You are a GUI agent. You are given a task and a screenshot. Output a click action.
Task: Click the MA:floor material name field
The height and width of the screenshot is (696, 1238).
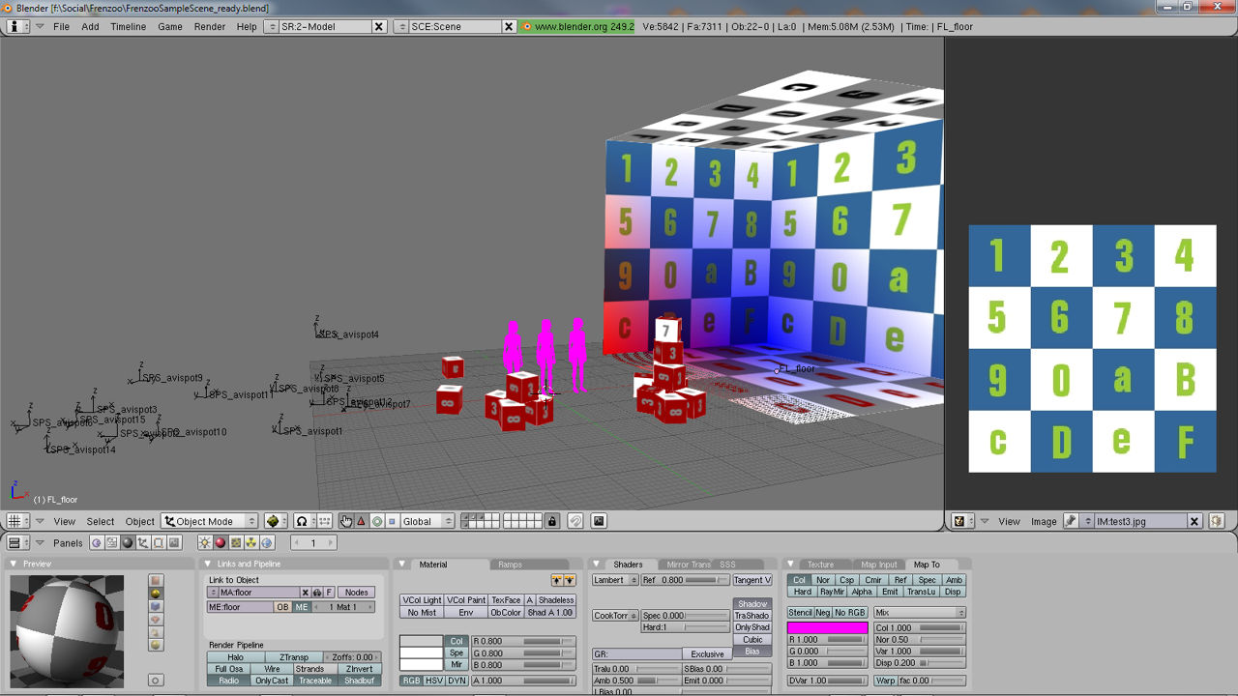(256, 593)
